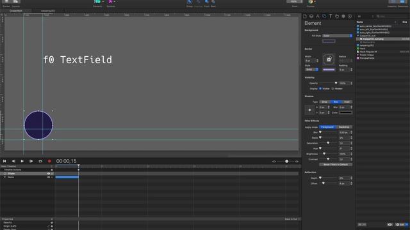Toggle lock on Ellipse layer

click(x=52, y=173)
